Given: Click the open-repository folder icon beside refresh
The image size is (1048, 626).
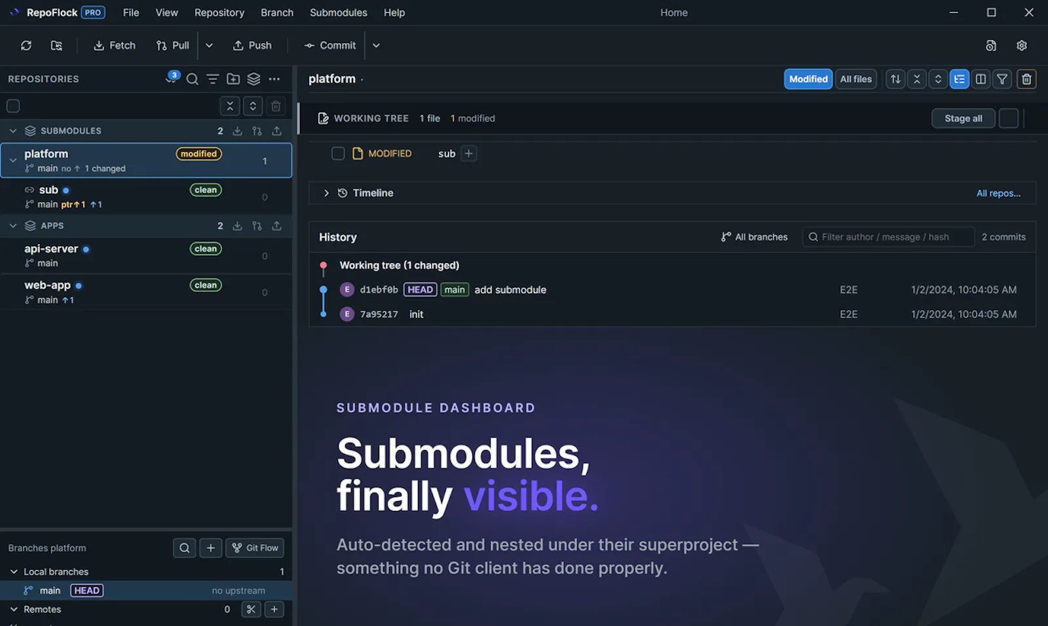Looking at the screenshot, I should tap(56, 45).
